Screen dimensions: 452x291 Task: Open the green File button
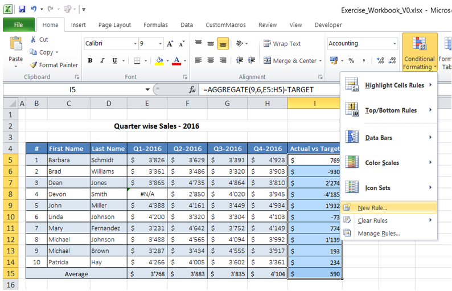pyautogui.click(x=18, y=25)
